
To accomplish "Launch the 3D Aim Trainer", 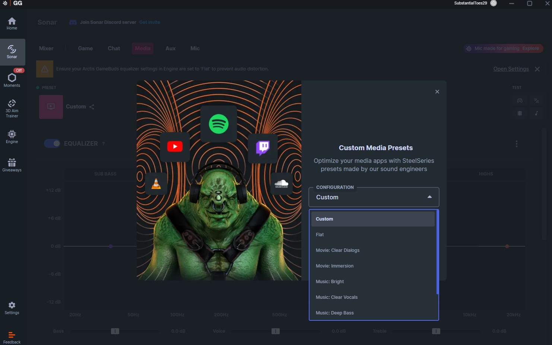I will (x=12, y=109).
